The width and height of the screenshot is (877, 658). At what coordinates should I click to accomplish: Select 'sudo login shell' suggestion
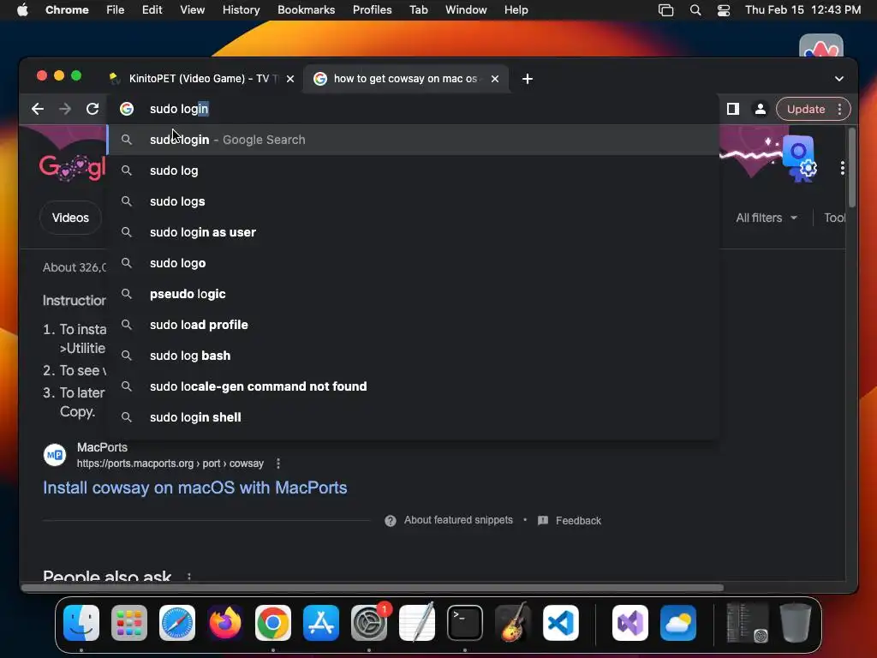[413, 417]
